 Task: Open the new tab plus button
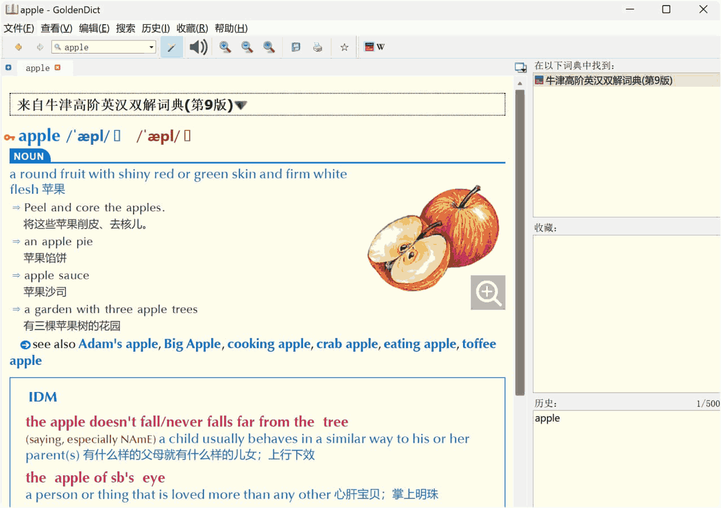(8, 68)
